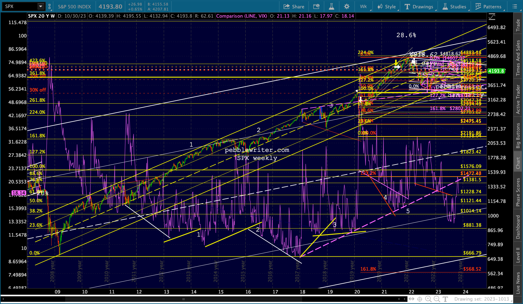This screenshot has height=304, width=523.
Task: Open the Style dropdown menu
Action: point(386,6)
